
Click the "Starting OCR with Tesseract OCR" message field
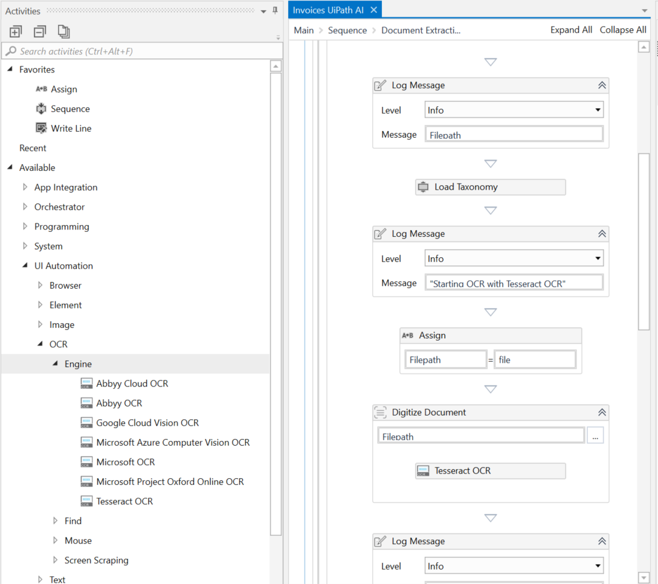tap(514, 283)
